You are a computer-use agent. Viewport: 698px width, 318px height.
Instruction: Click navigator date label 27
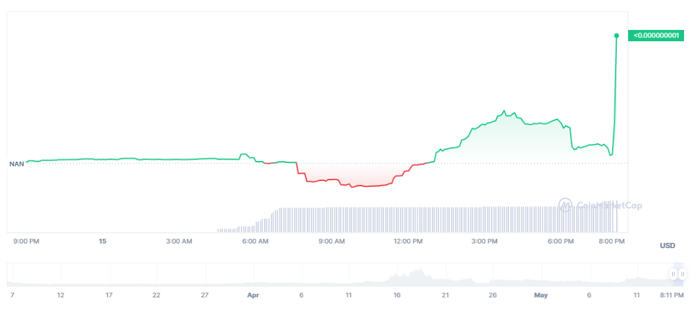click(204, 295)
